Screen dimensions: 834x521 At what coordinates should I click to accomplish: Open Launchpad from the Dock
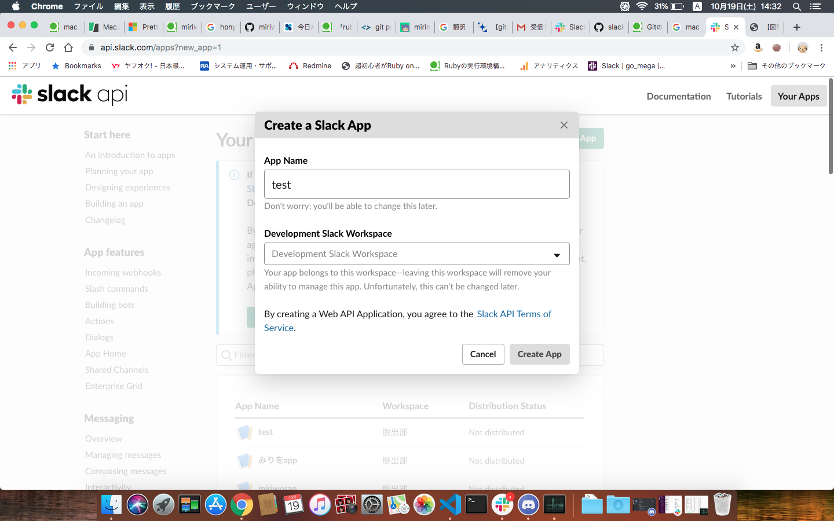163,505
